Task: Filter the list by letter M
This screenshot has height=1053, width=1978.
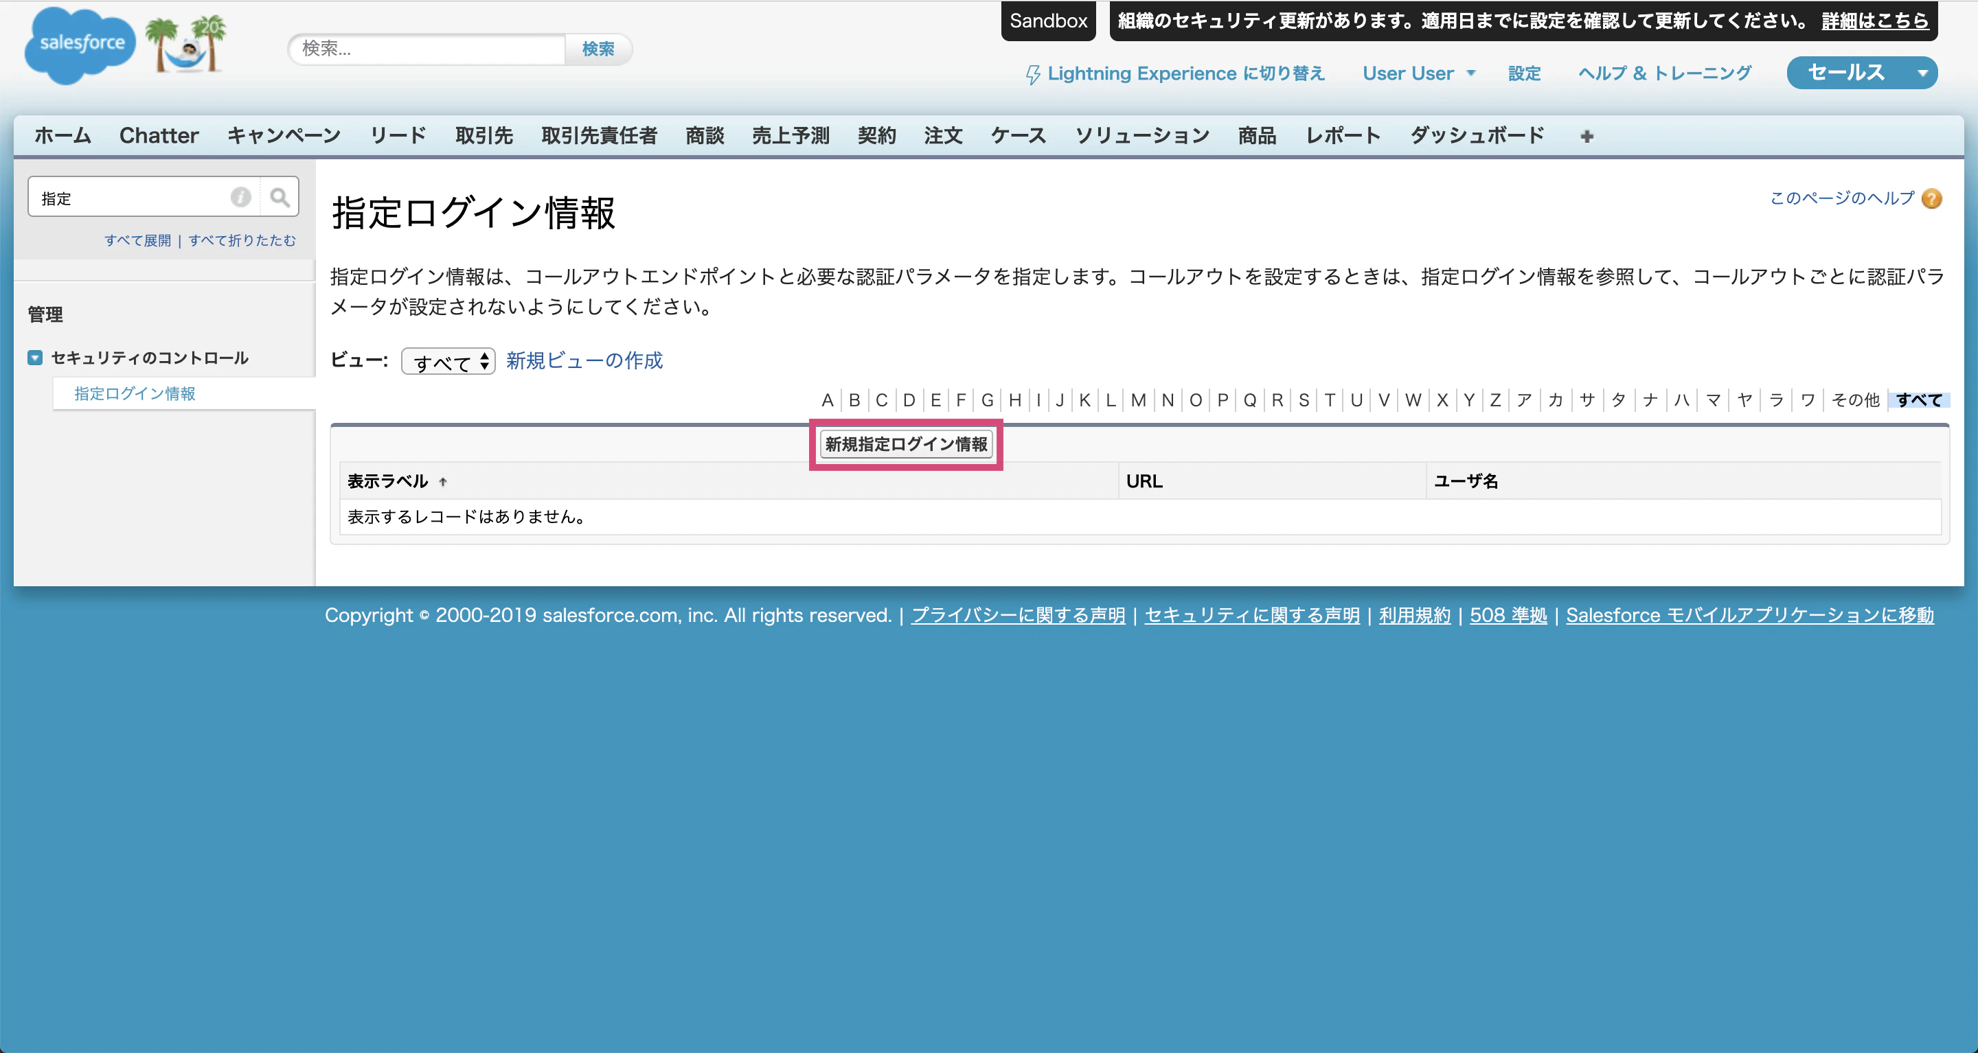Action: (1138, 400)
